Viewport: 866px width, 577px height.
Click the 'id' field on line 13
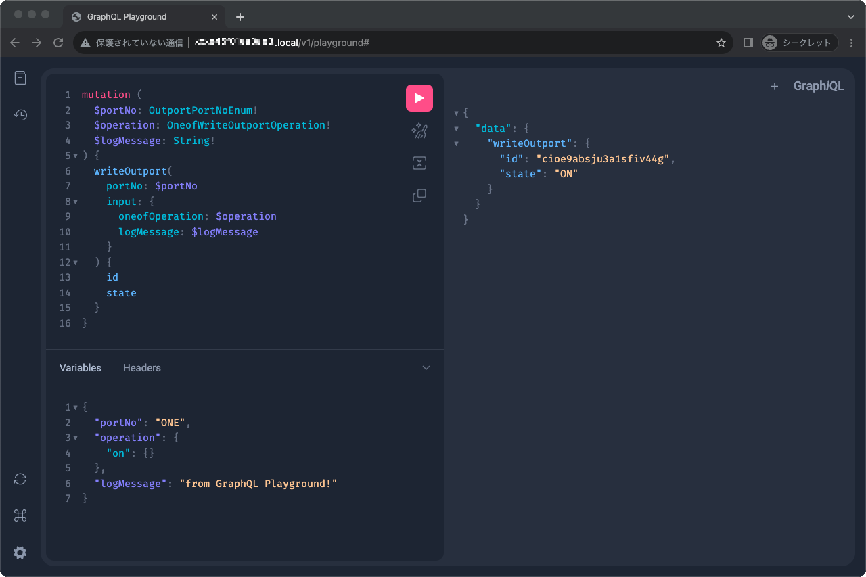[x=112, y=277]
